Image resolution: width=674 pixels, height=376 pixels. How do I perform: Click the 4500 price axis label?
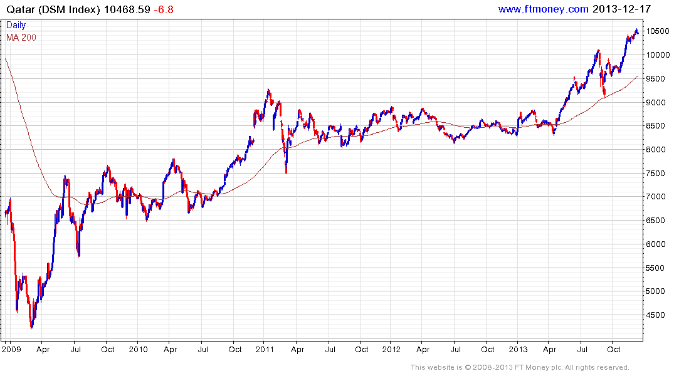(656, 315)
